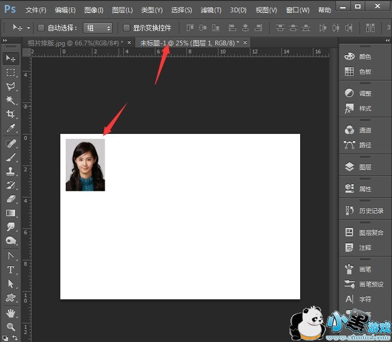Image resolution: width=392 pixels, height=342 pixels.
Task: Open the 图层 panel
Action: point(365,167)
